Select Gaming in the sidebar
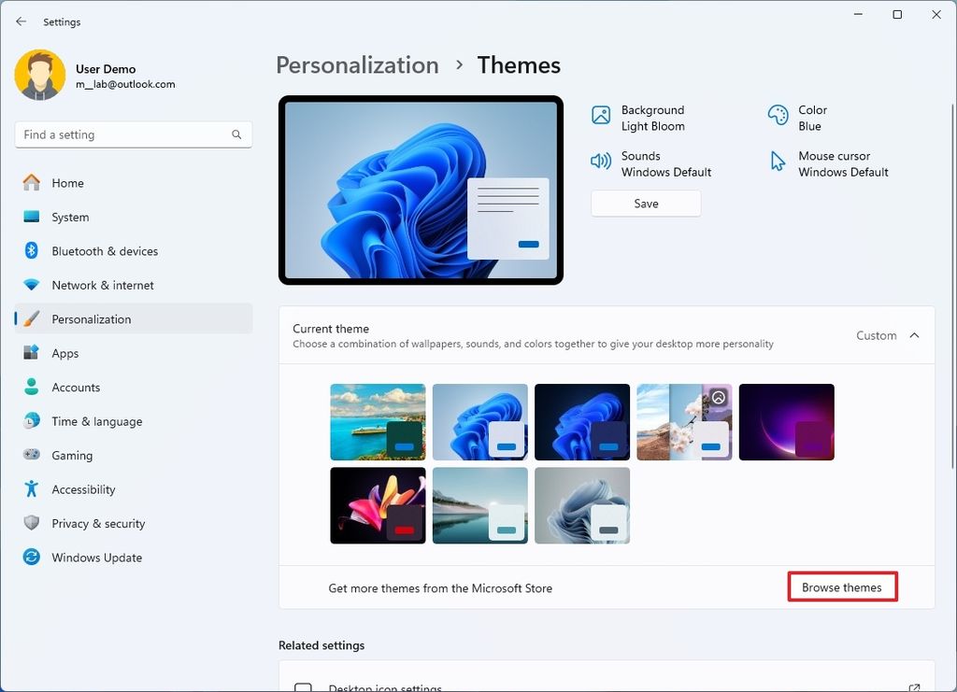Screen dimensions: 957x692 (x=70, y=455)
